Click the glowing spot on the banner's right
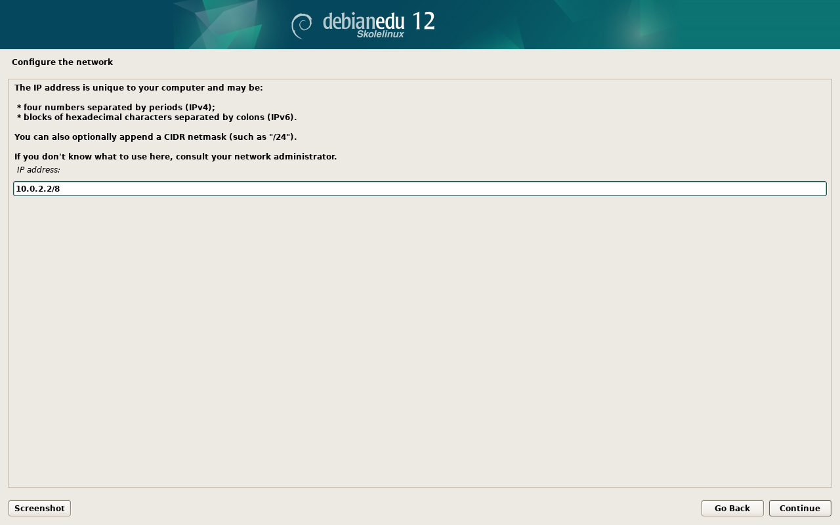 pos(640,28)
